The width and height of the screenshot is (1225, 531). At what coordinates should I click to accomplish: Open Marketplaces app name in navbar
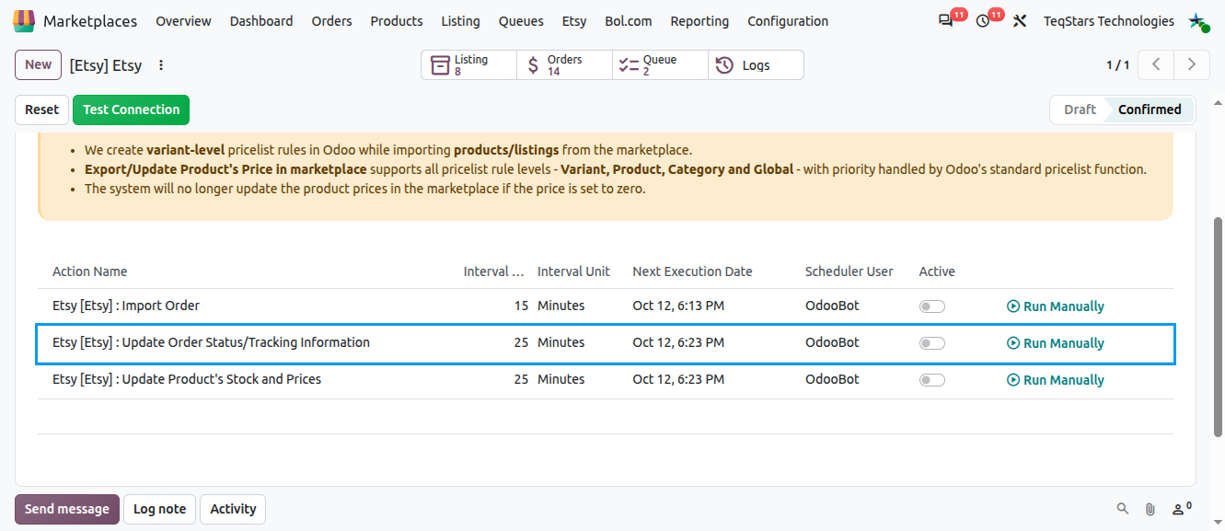[x=90, y=21]
